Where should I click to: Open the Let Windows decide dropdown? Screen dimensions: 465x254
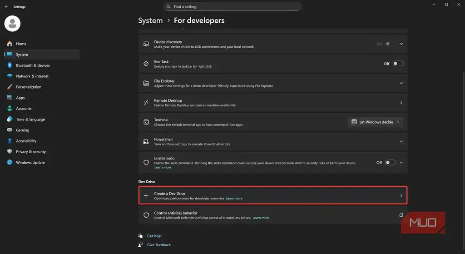point(376,122)
